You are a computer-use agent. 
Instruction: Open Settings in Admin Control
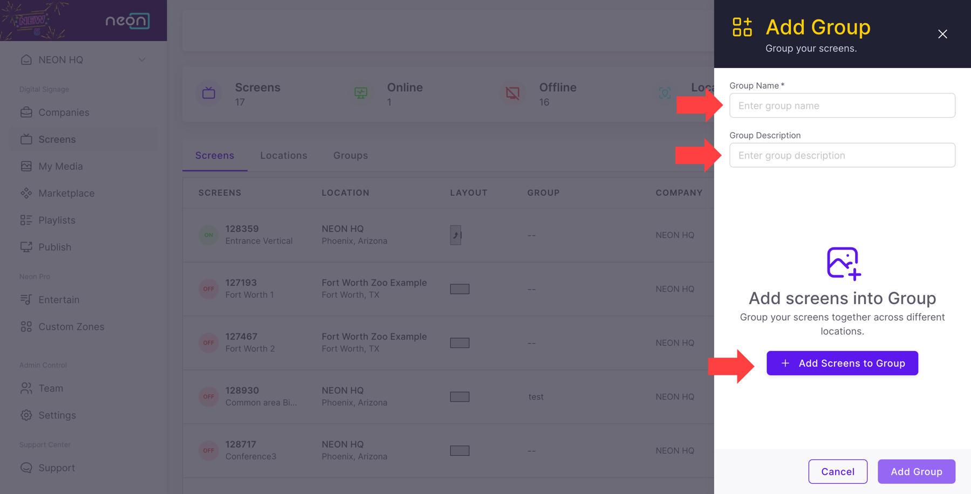(x=57, y=415)
